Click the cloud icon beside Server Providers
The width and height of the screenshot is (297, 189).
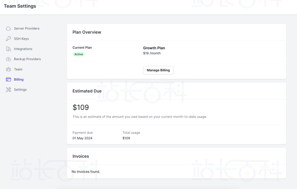point(8,28)
